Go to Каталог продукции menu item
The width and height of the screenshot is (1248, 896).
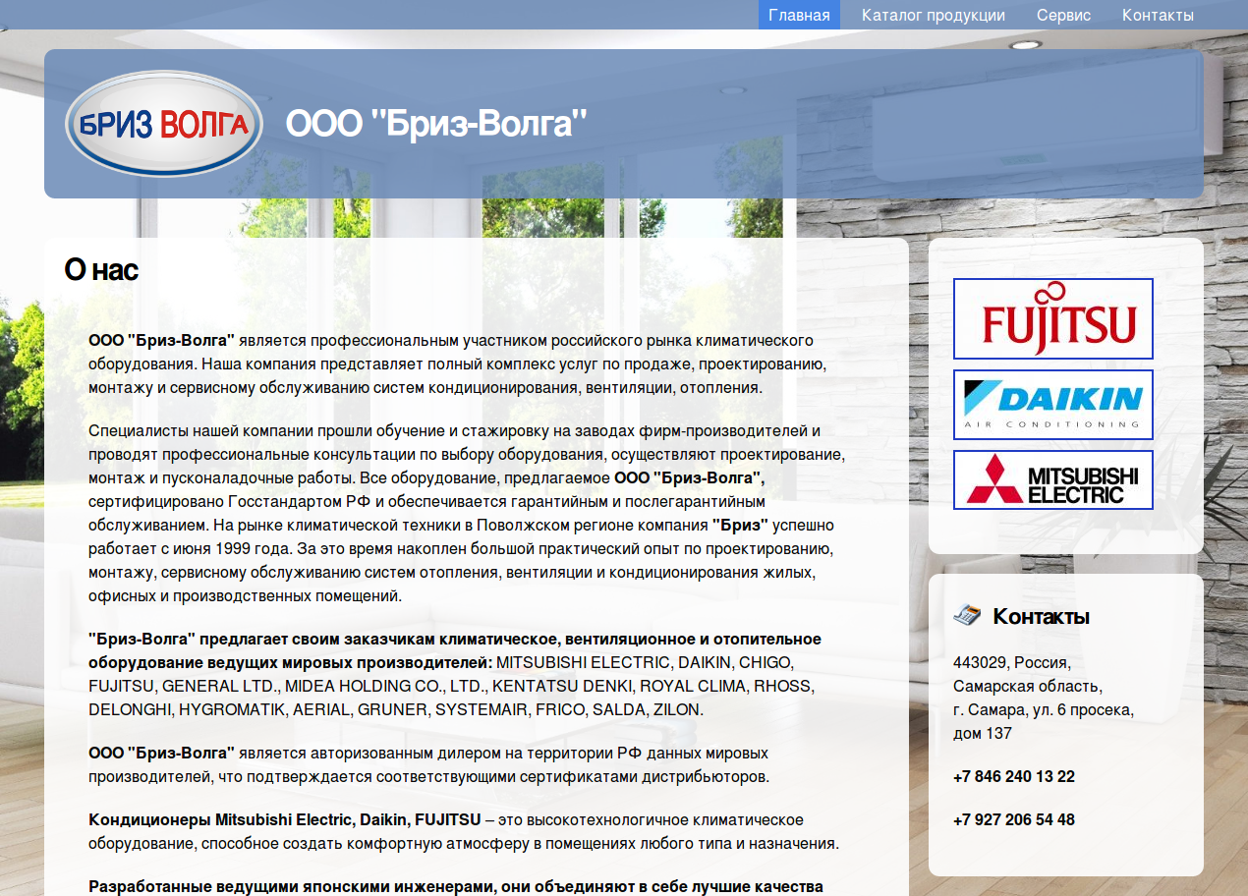934,15
